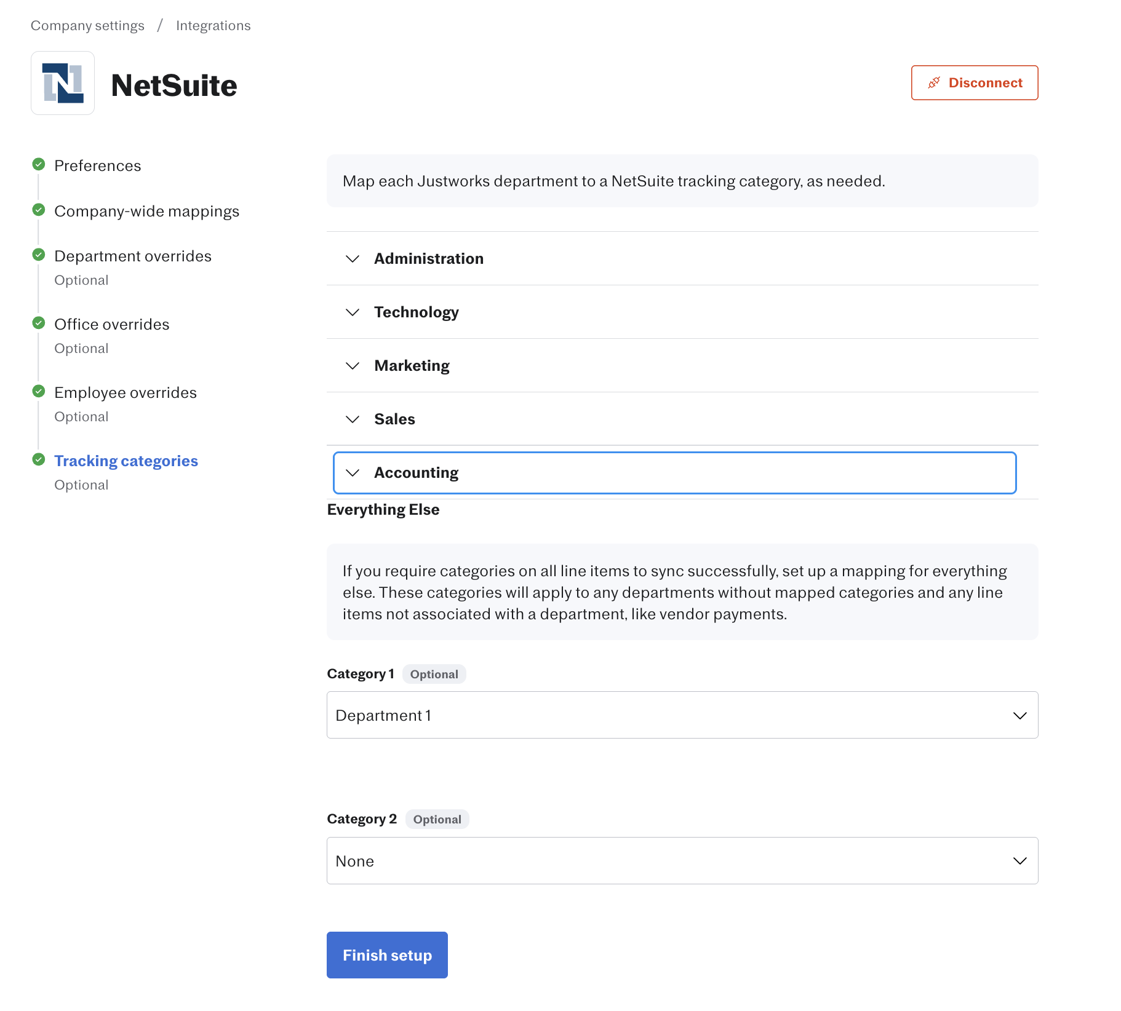Click the Optional badge beside Category 2
Image resolution: width=1121 pixels, height=1011 pixels.
(437, 819)
